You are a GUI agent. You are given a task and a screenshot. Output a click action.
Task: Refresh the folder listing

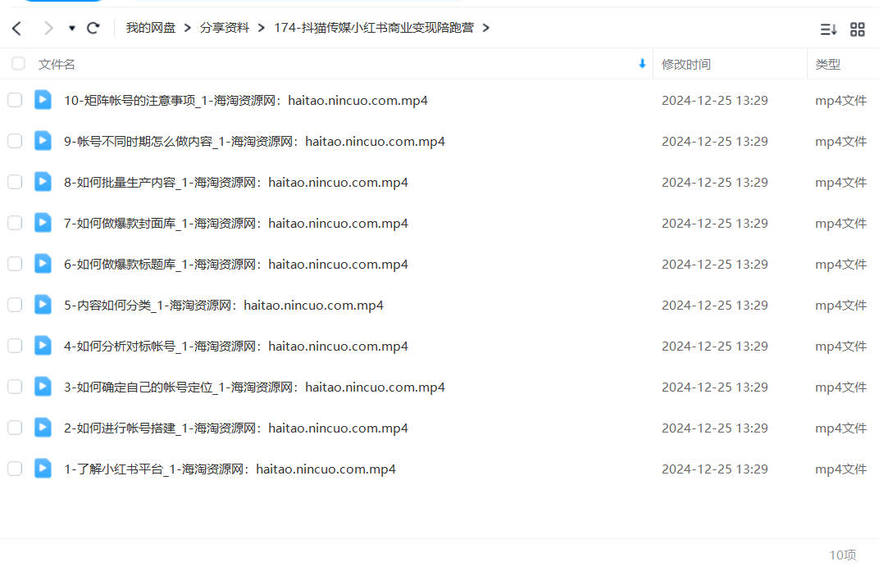93,28
